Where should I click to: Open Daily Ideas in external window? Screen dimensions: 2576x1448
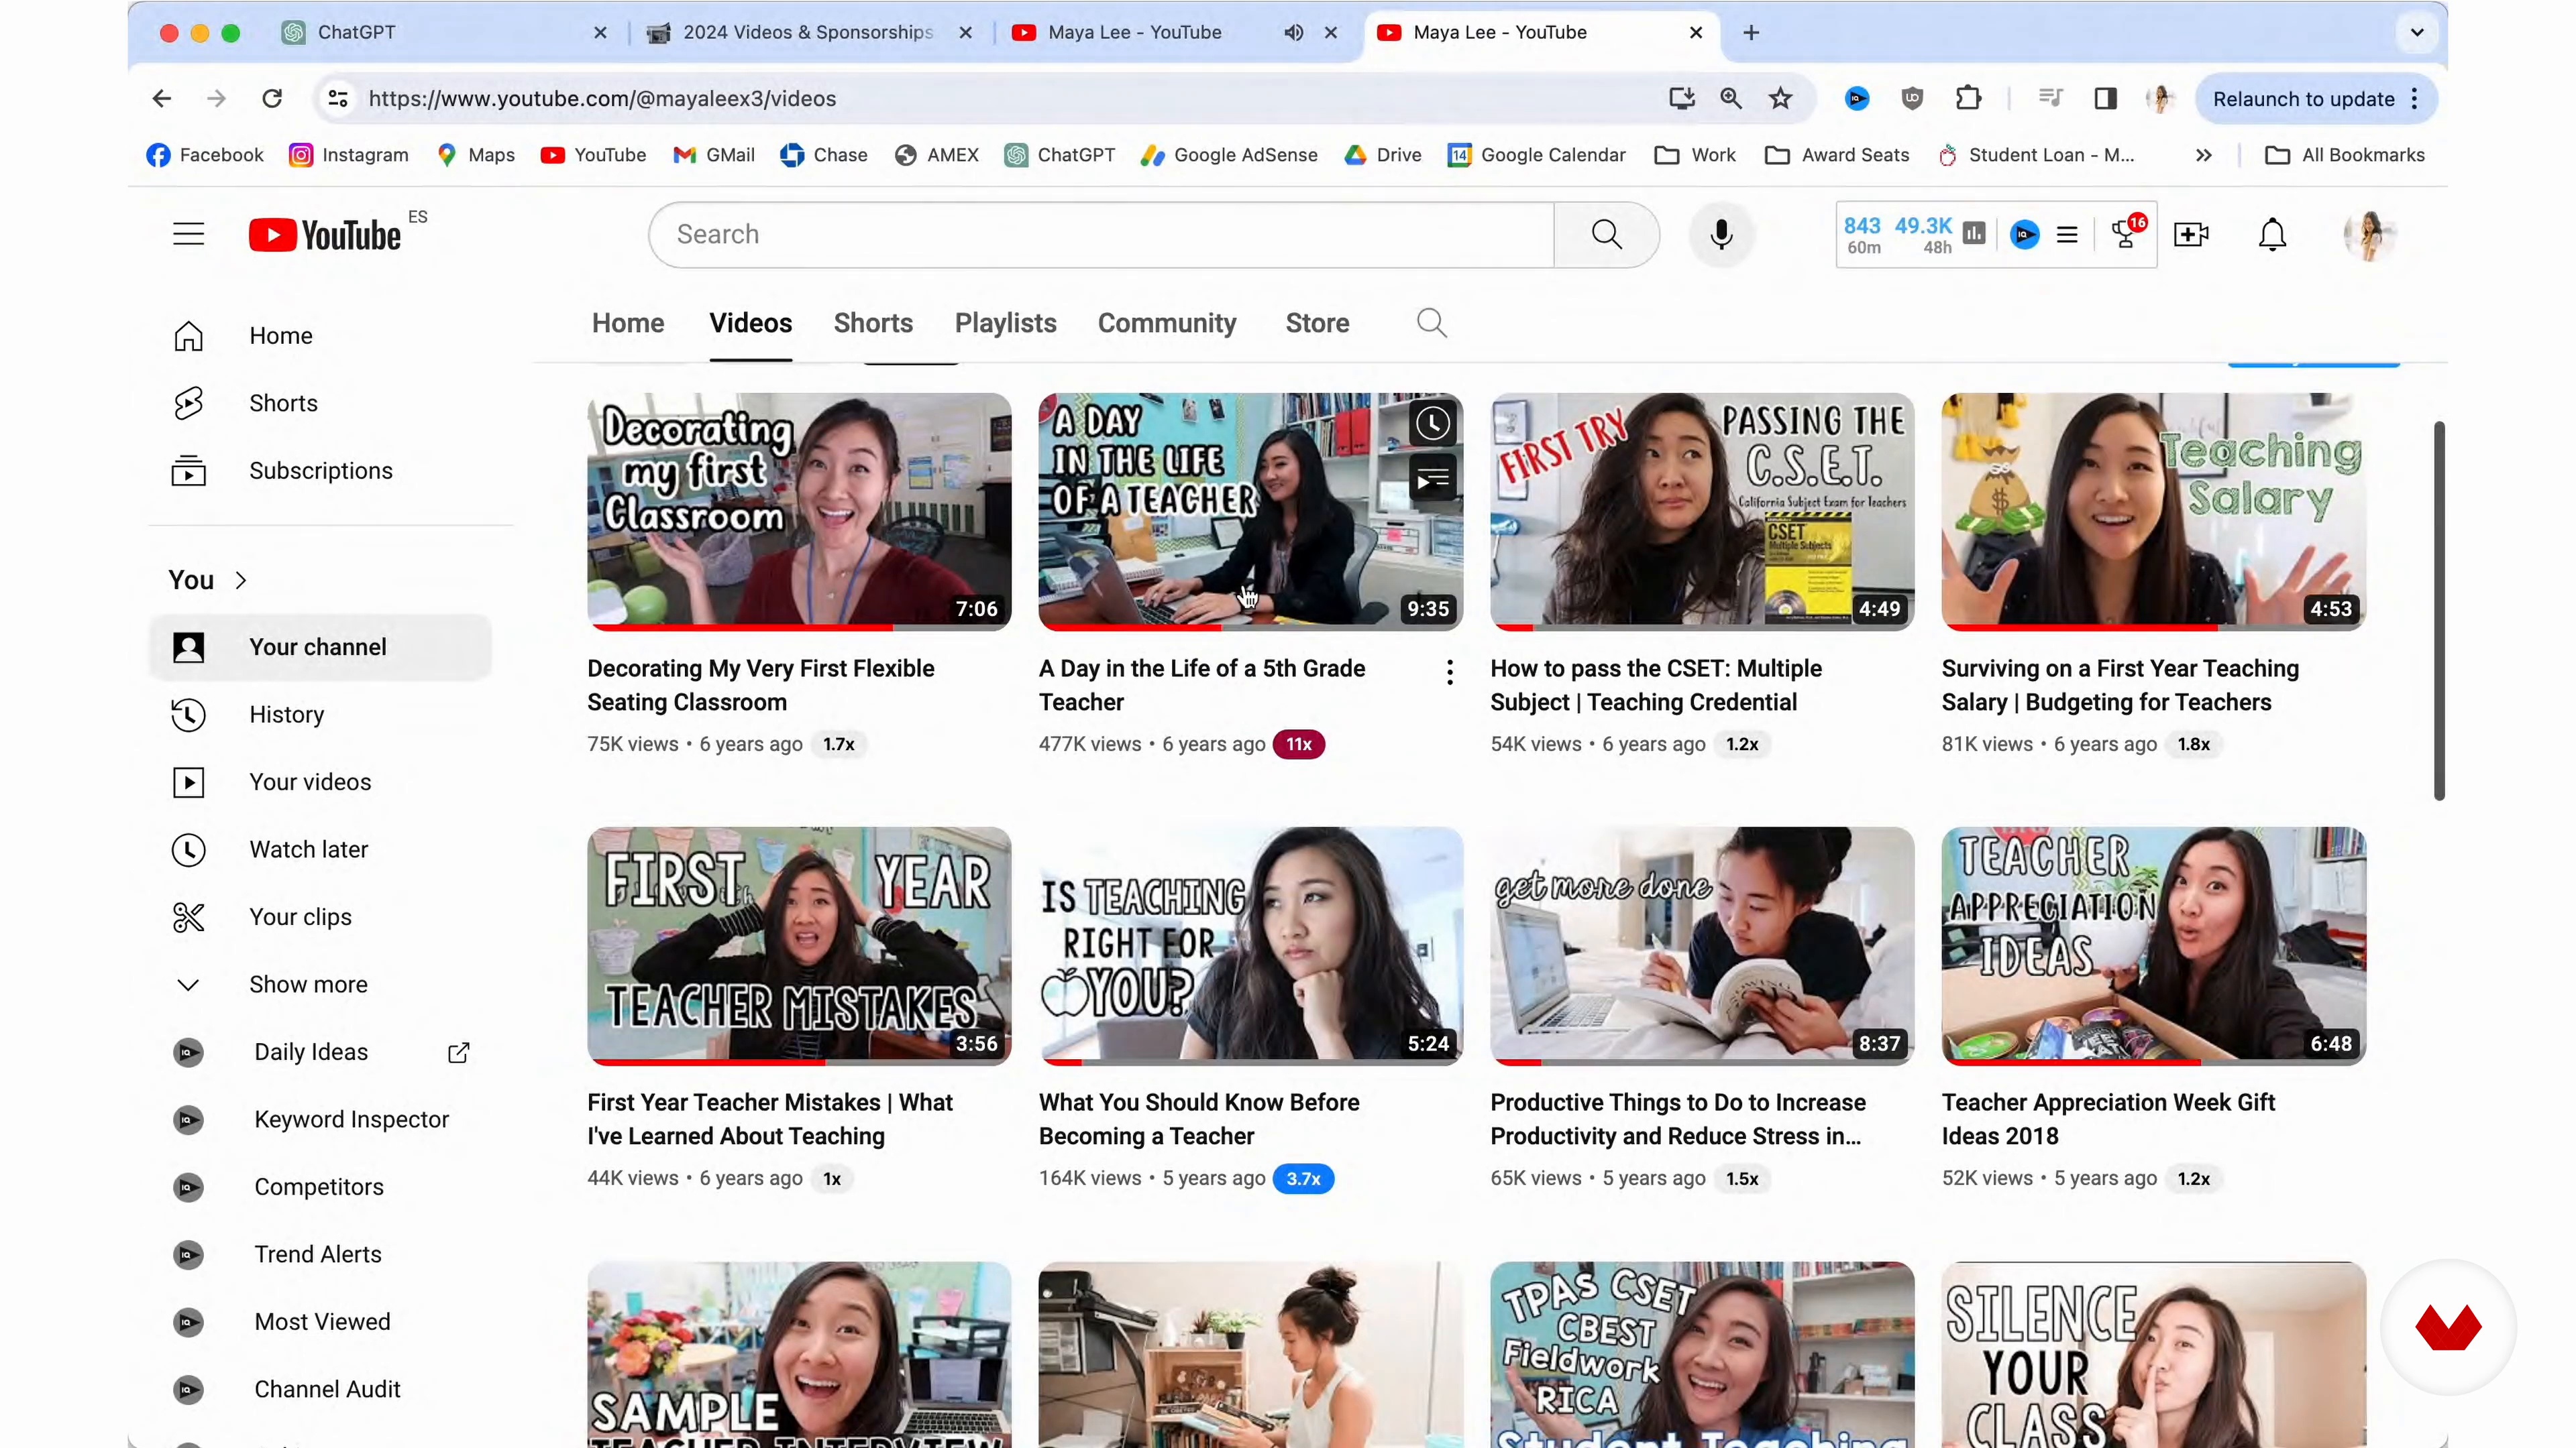[x=459, y=1052]
